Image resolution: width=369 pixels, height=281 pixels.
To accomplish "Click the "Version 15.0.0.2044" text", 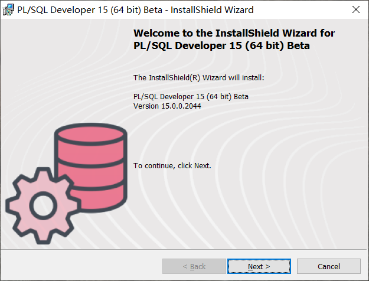I will (167, 106).
